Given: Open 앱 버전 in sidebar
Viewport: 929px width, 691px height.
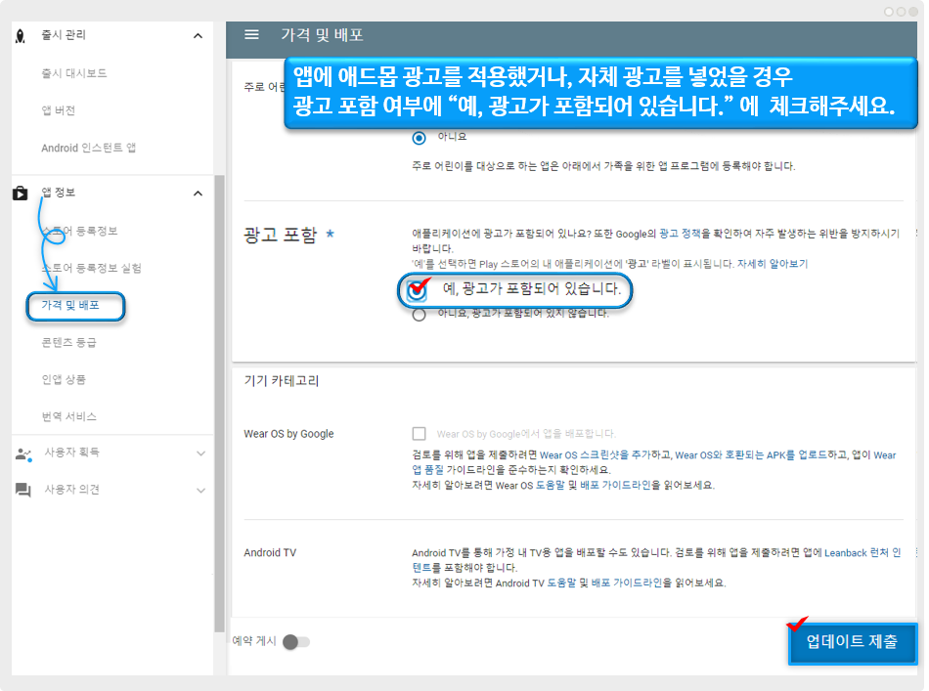Looking at the screenshot, I should (58, 110).
